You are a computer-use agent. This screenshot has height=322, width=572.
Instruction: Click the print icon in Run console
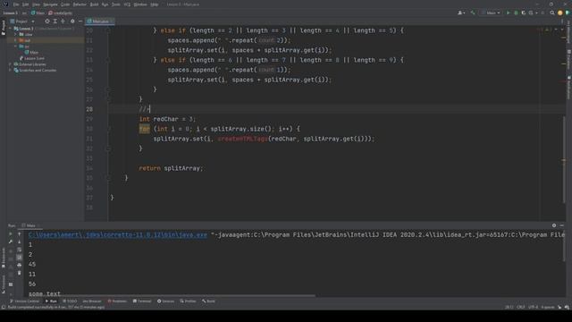20,265
